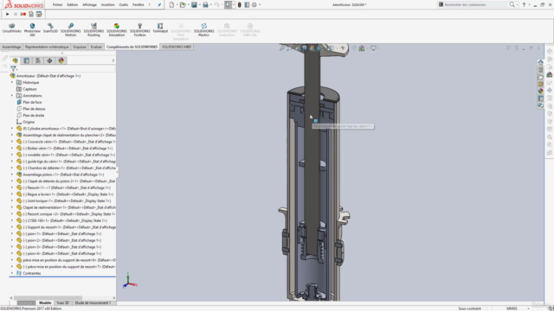Expand the FeatureManager panel tabs arrow
Screen dimensions: 554x311
point(113,60)
